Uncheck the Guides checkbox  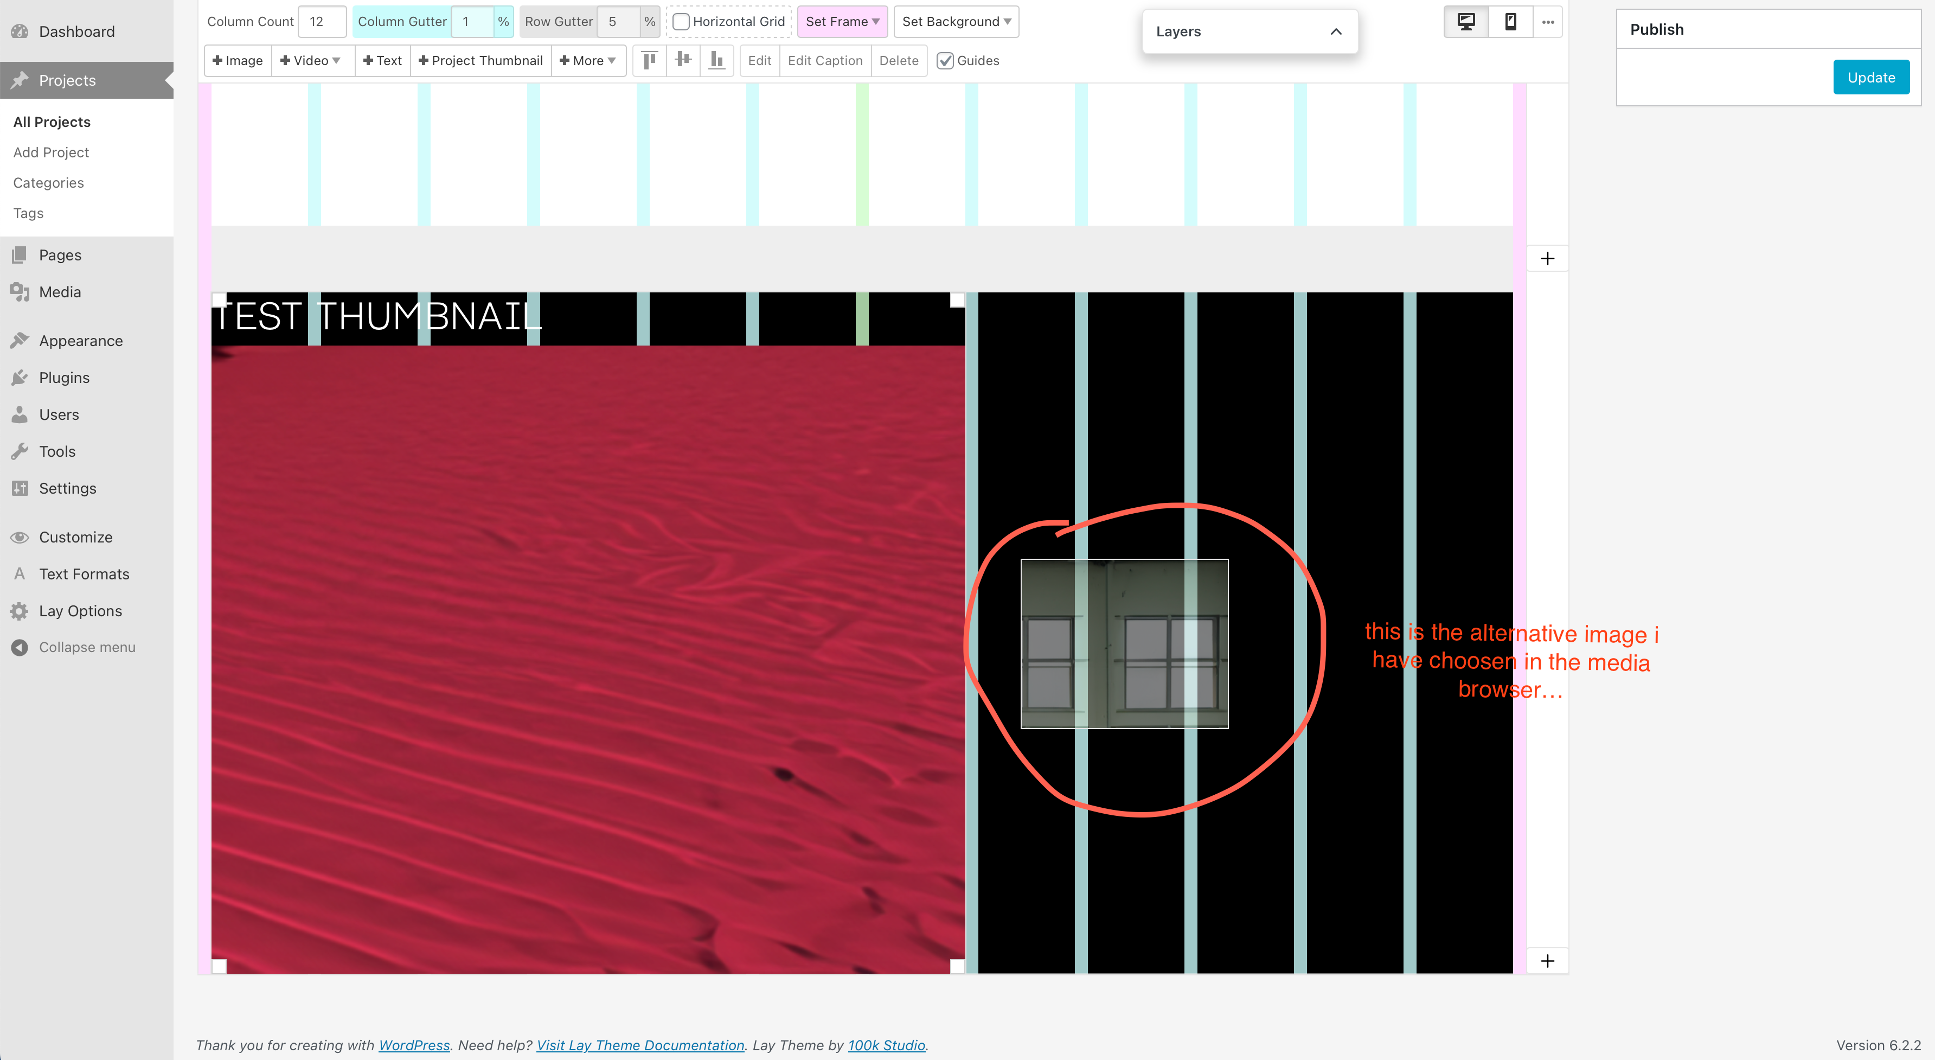coord(945,61)
